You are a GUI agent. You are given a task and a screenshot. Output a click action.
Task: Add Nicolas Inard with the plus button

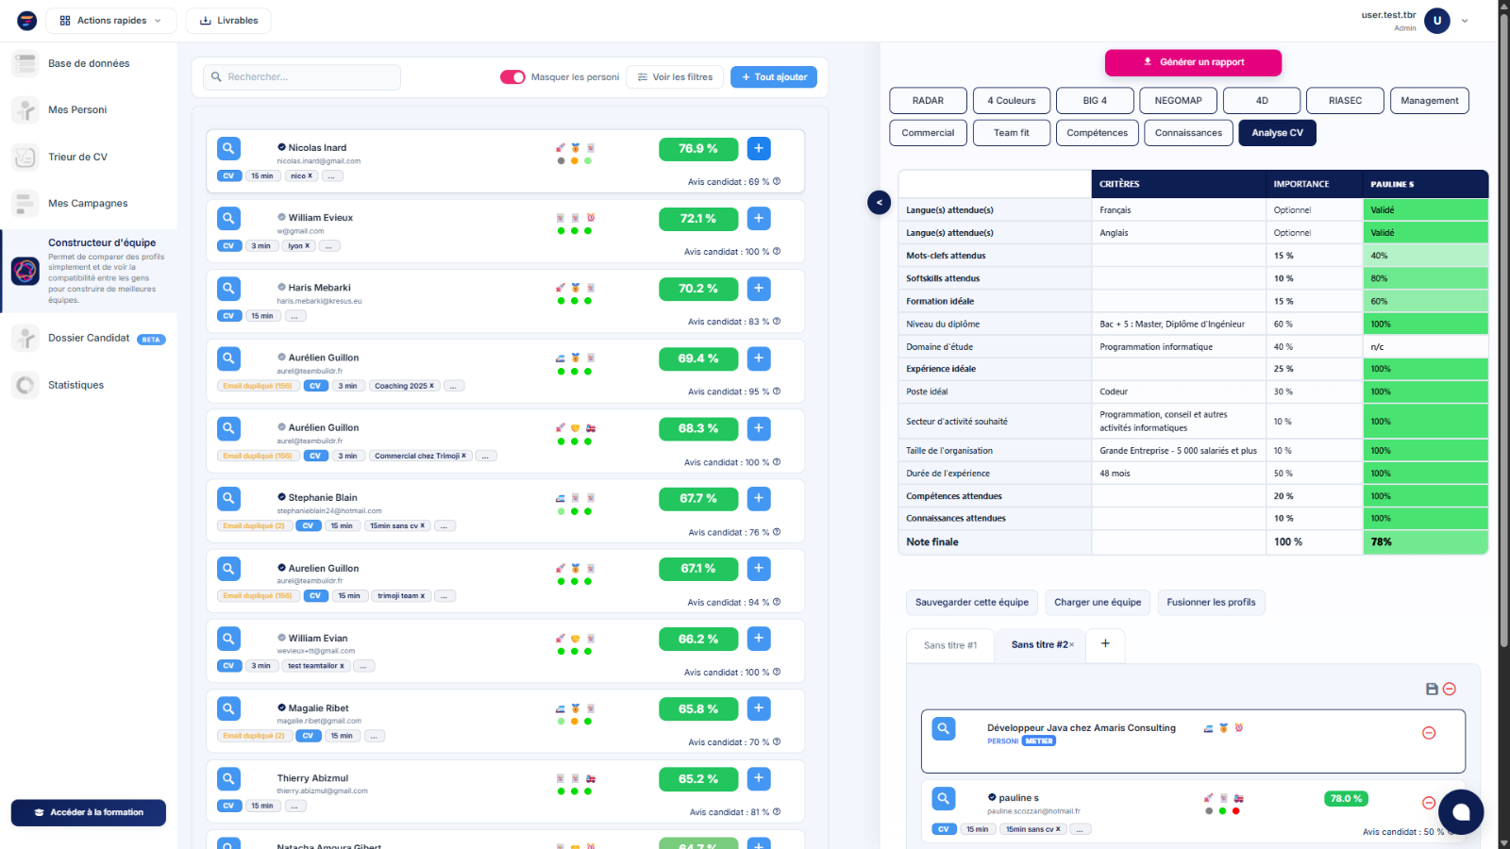click(759, 148)
